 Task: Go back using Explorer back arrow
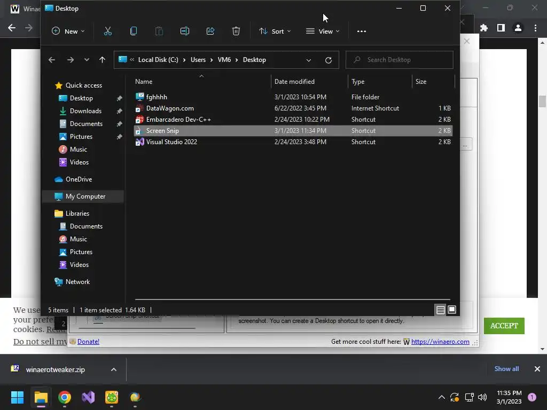tap(52, 60)
